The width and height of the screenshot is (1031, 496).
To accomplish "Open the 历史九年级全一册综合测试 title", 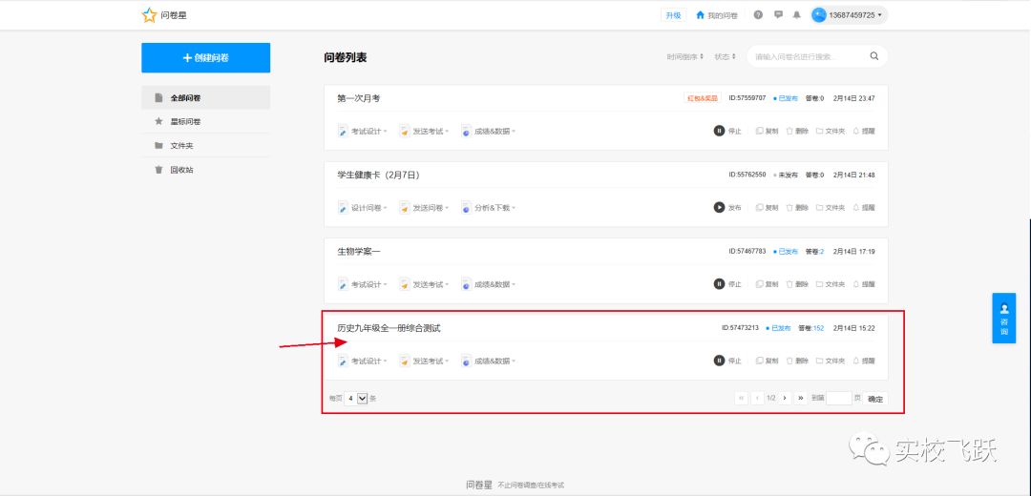I will pos(389,328).
